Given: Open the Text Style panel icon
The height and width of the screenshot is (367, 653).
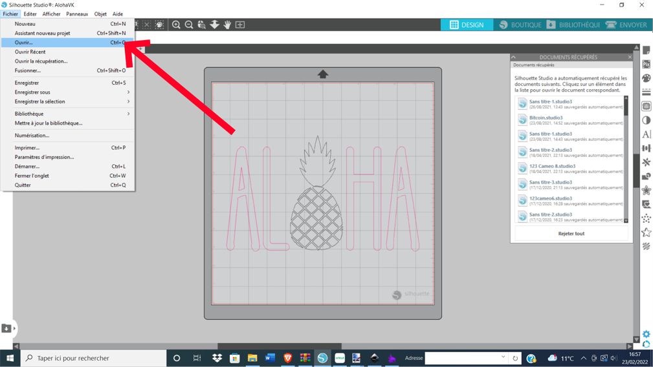Looking at the screenshot, I should click(647, 134).
